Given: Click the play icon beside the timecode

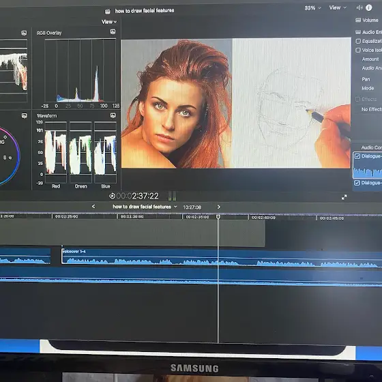Looking at the screenshot, I should (x=112, y=196).
